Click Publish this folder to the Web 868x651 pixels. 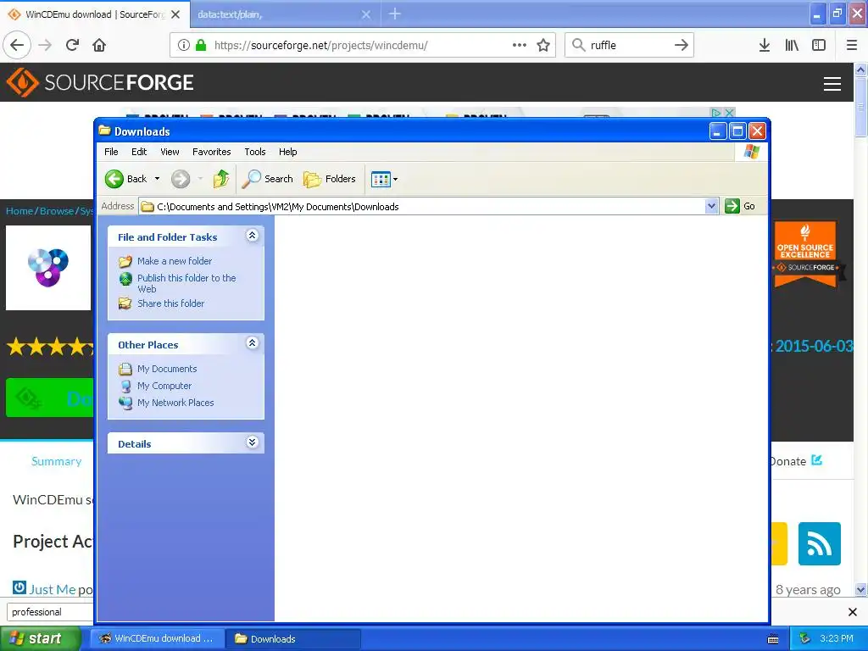186,283
